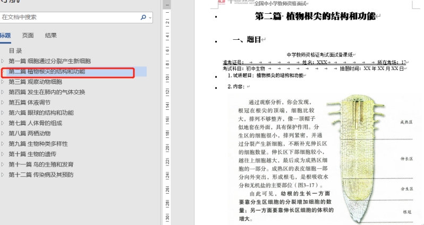Type in the 在文档中搜索 search box
The width and height of the screenshot is (424, 225).
pyautogui.click(x=69, y=17)
